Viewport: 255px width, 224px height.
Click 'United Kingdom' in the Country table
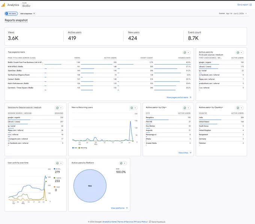tap(205, 130)
